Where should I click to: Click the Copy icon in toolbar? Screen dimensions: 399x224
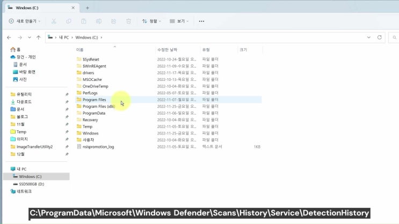click(69, 21)
